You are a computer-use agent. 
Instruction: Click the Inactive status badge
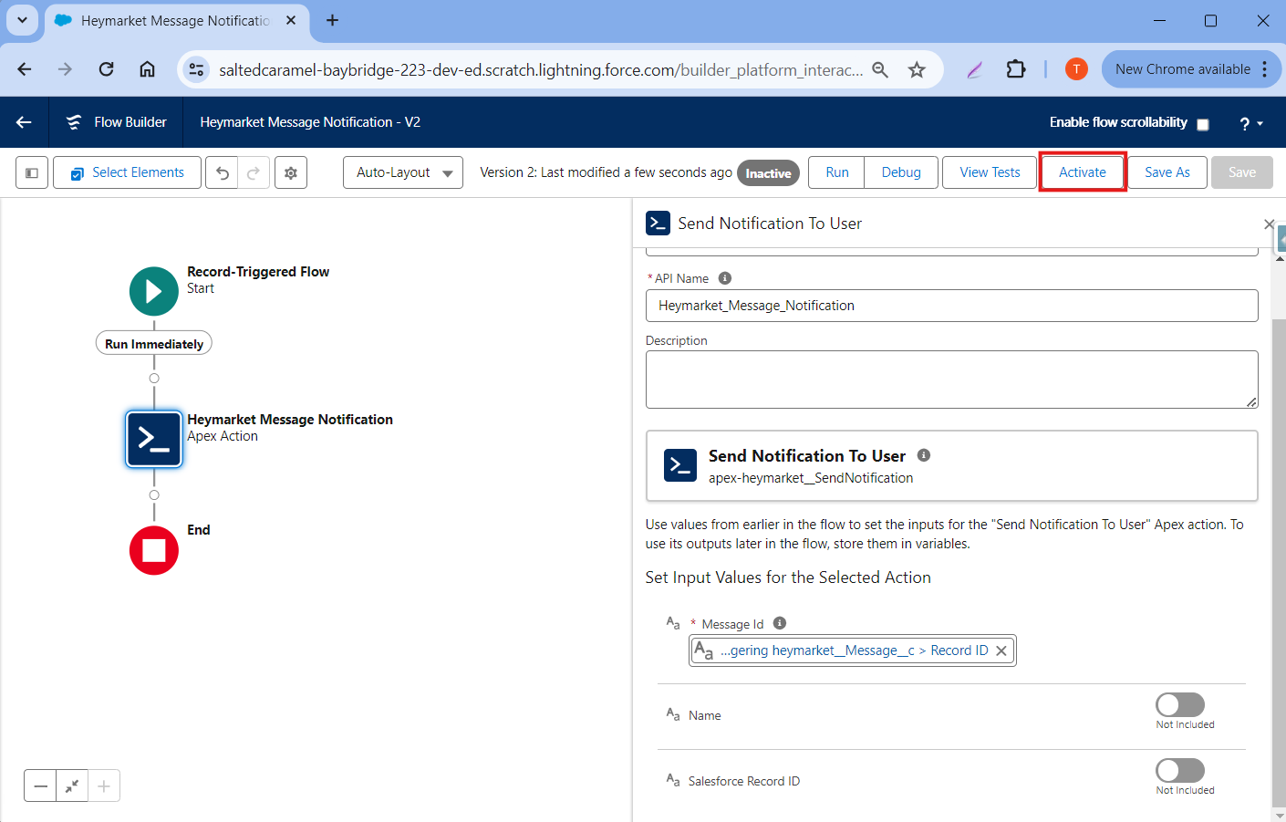click(x=768, y=173)
